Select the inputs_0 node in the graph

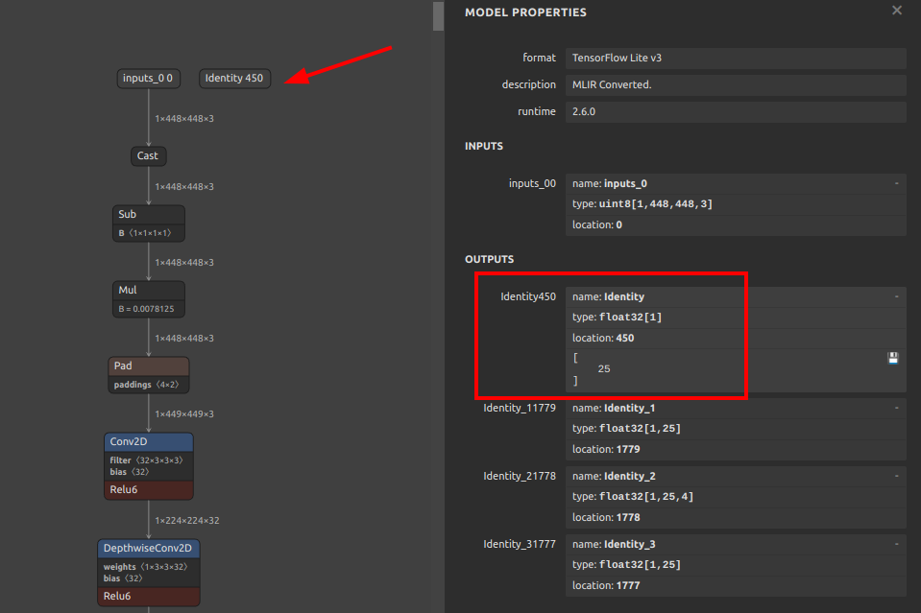147,78
